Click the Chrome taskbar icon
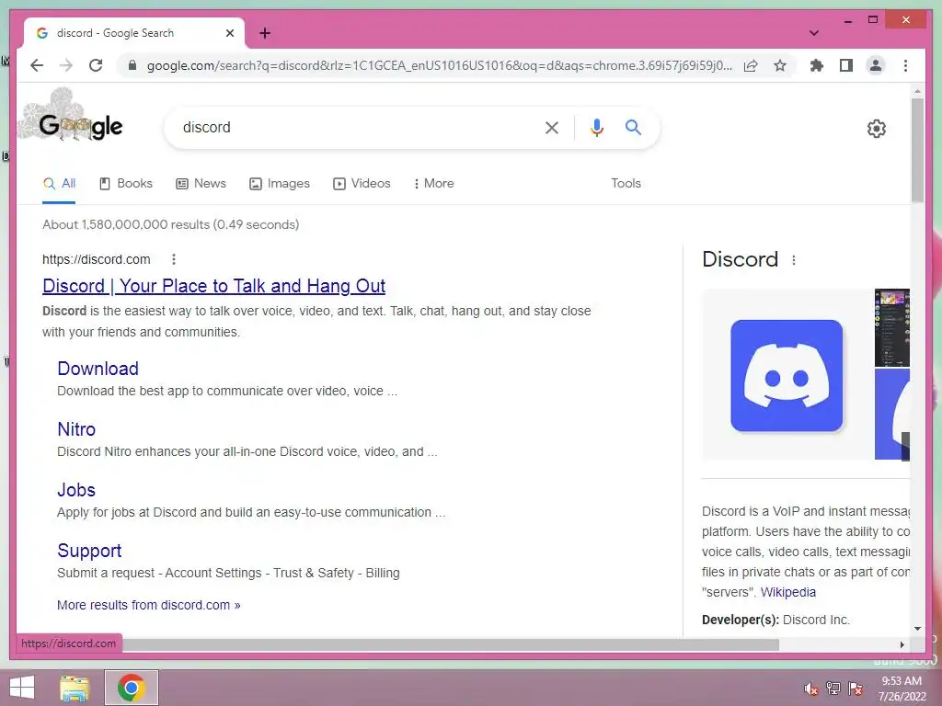The height and width of the screenshot is (706, 942). (132, 688)
